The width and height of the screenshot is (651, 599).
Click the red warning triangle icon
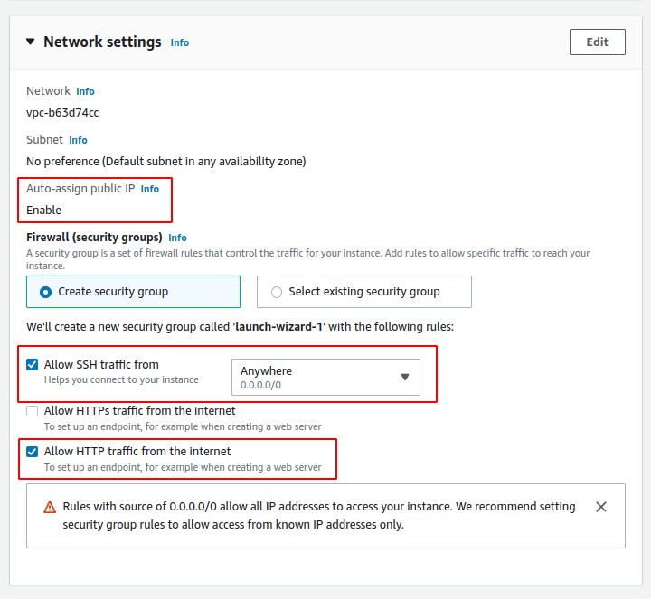(x=50, y=508)
